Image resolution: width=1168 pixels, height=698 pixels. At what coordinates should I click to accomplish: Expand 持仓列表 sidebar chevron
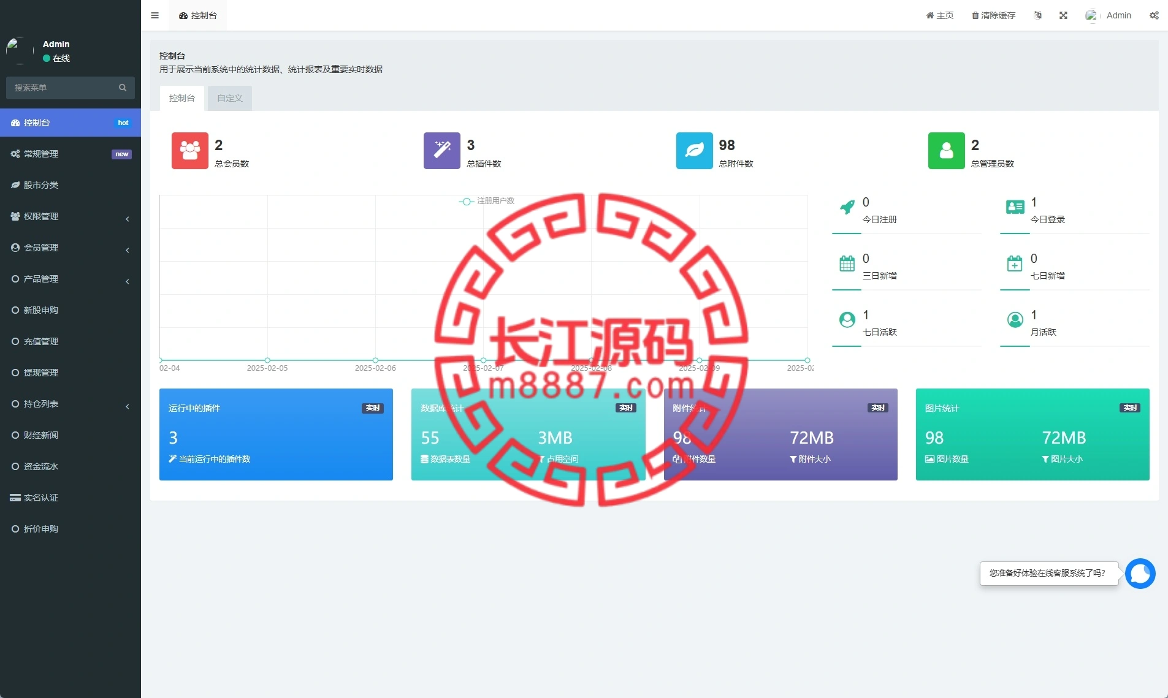pos(128,406)
